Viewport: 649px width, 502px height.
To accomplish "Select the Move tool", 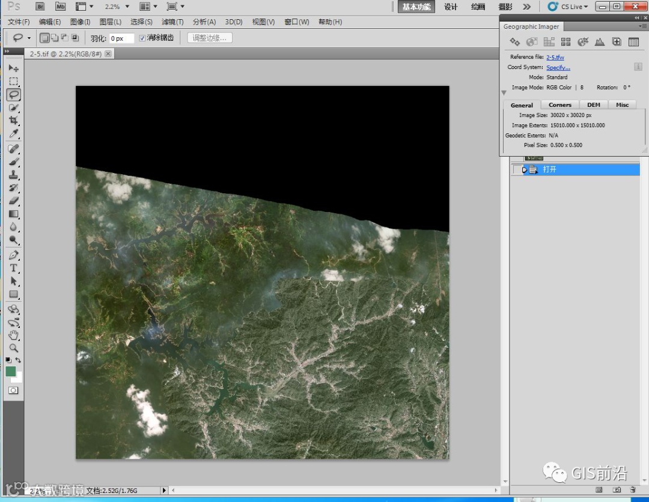I will (13, 68).
